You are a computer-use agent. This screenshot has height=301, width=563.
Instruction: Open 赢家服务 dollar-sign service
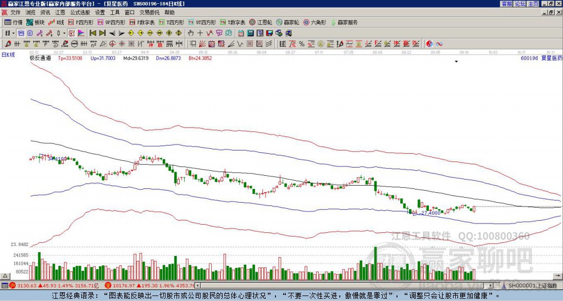point(344,22)
